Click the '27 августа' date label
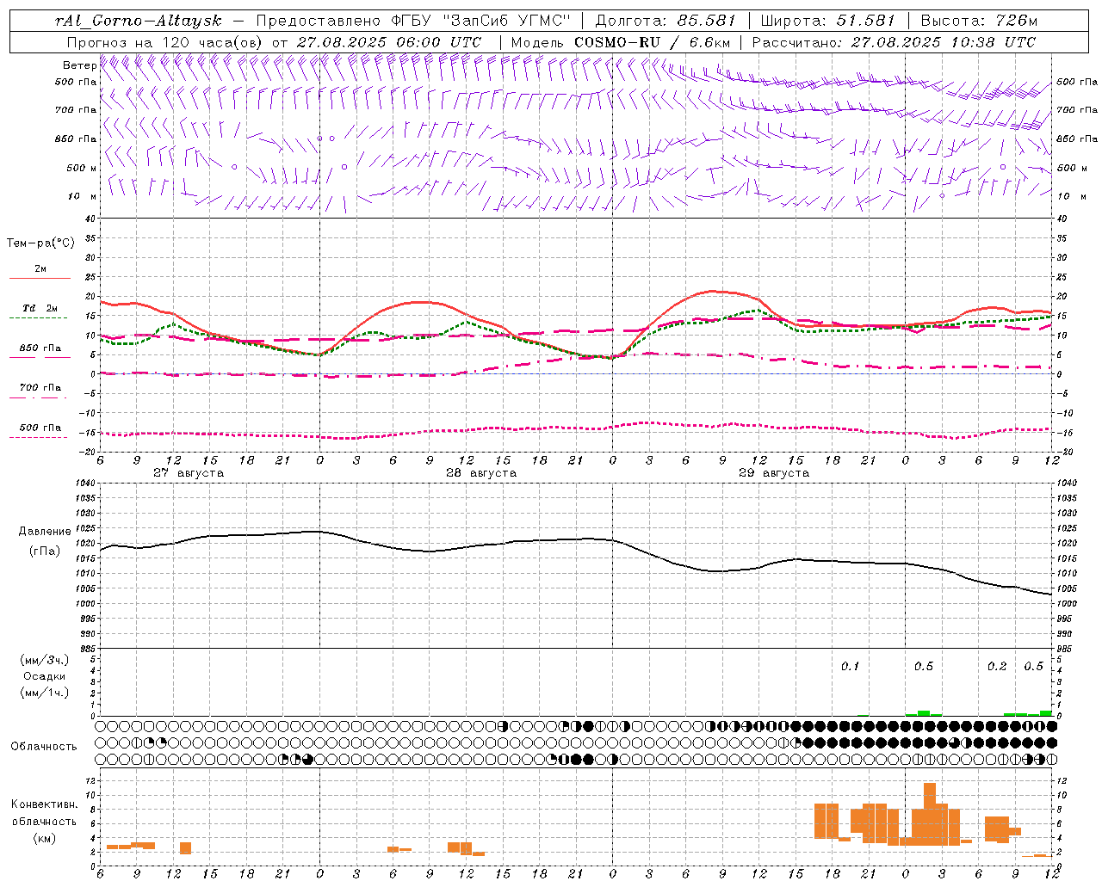Screen dimensions: 1102x881 pos(189,473)
